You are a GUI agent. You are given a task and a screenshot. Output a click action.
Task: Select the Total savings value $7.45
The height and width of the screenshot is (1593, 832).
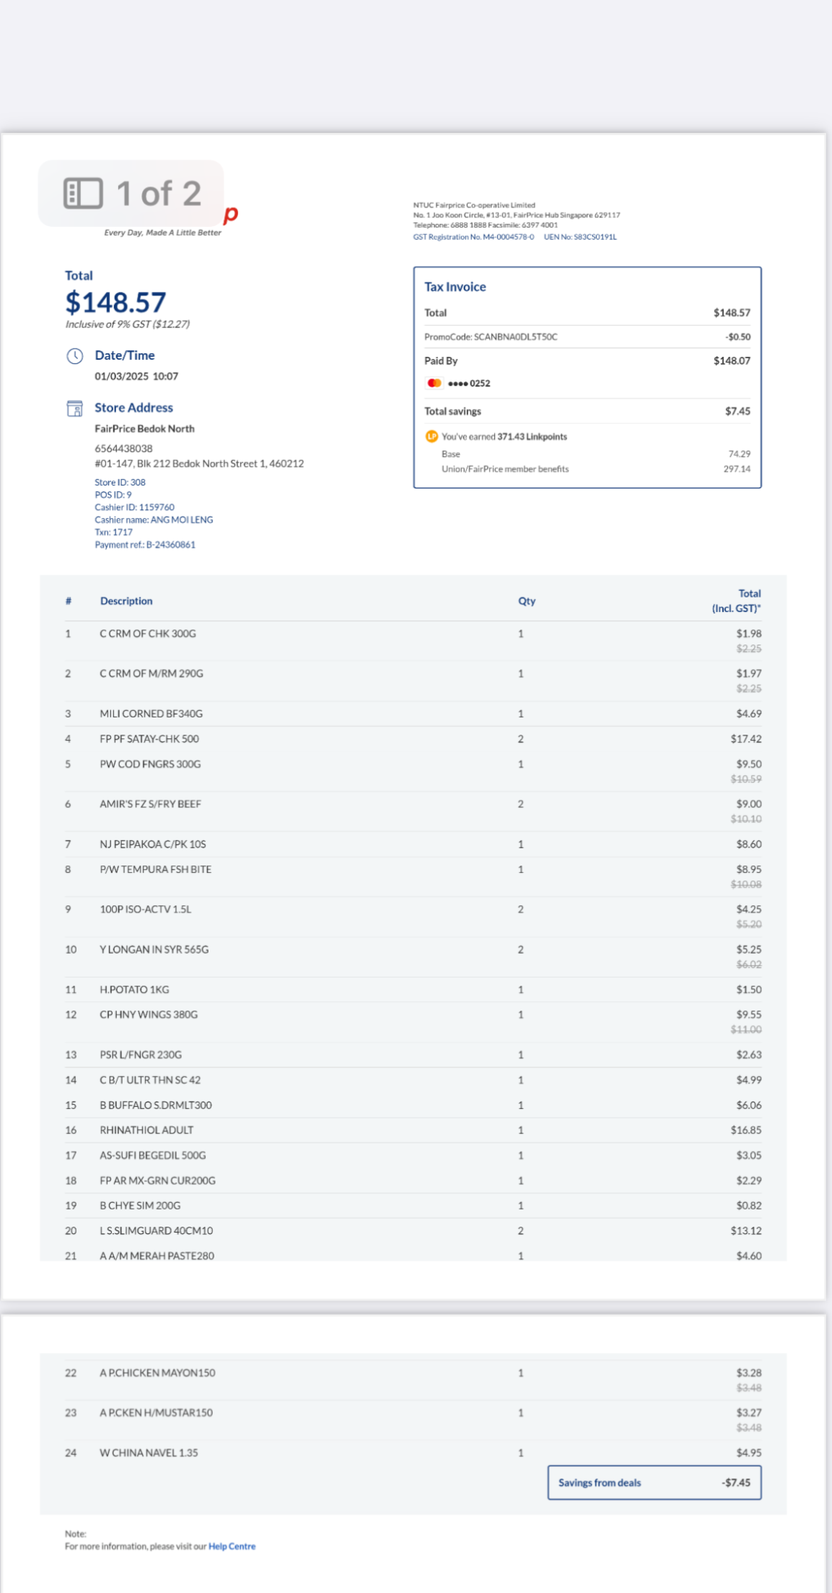pos(737,411)
